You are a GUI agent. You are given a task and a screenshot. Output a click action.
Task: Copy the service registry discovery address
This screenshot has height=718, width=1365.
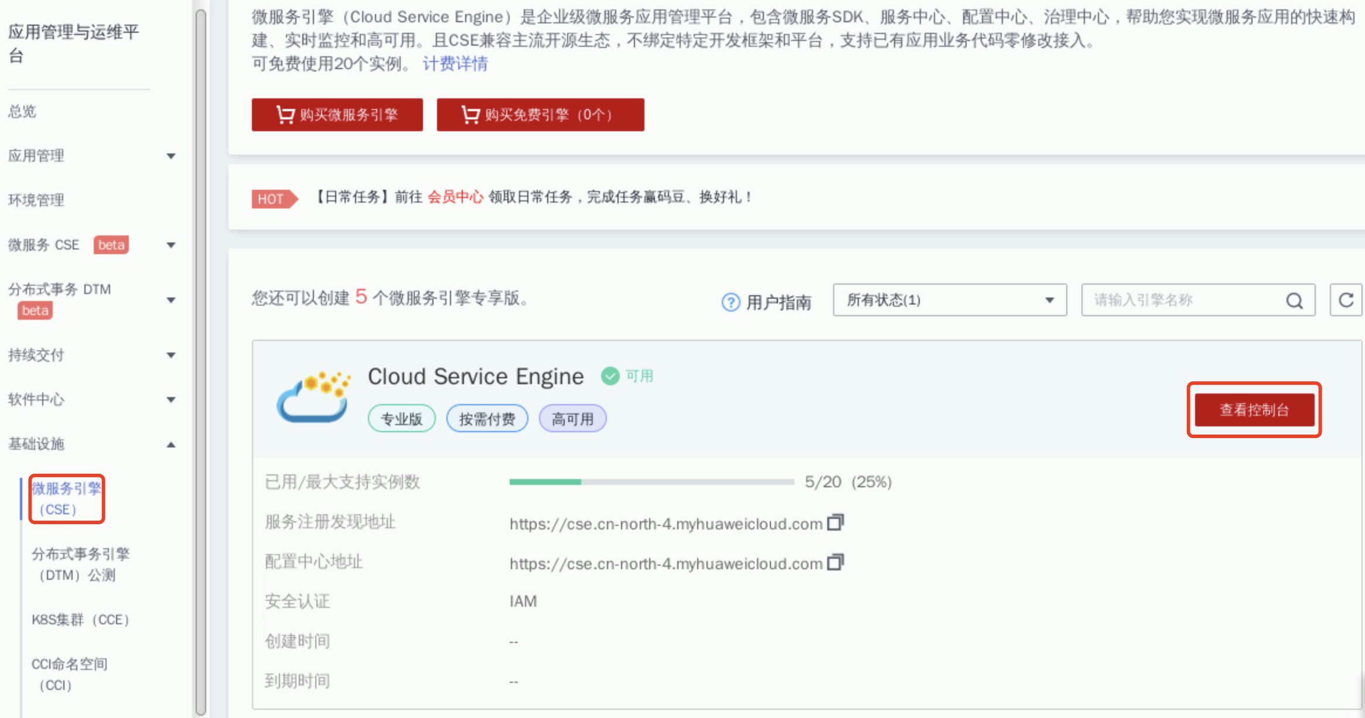(x=835, y=522)
